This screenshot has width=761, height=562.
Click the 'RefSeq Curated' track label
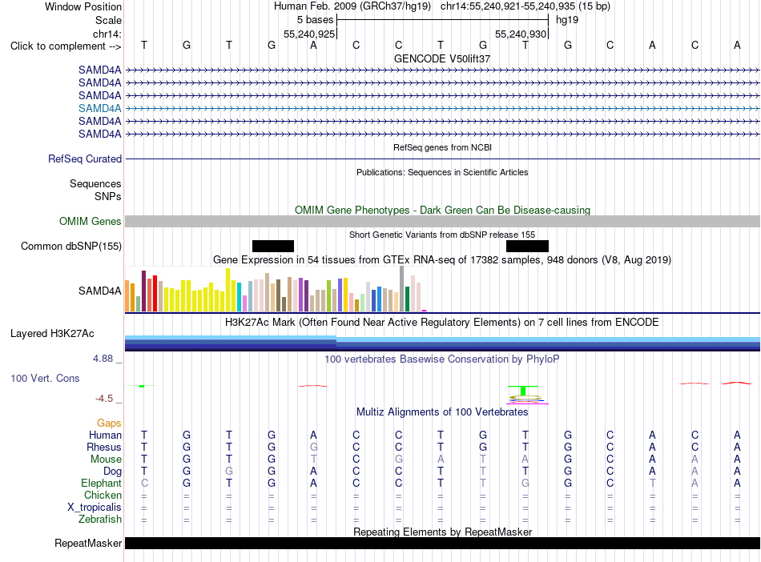click(85, 159)
